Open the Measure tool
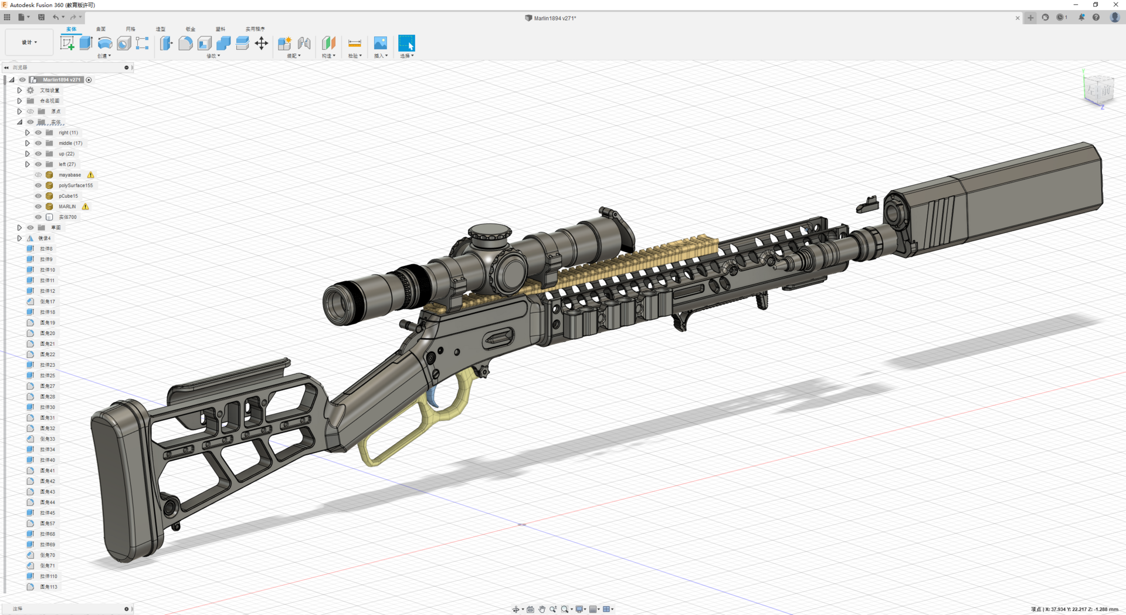1126x615 pixels. pyautogui.click(x=354, y=43)
